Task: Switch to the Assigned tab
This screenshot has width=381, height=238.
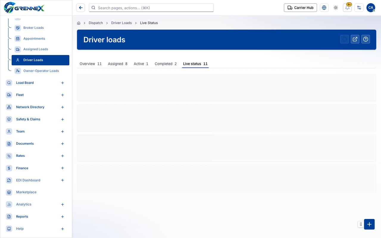Action: (x=118, y=64)
